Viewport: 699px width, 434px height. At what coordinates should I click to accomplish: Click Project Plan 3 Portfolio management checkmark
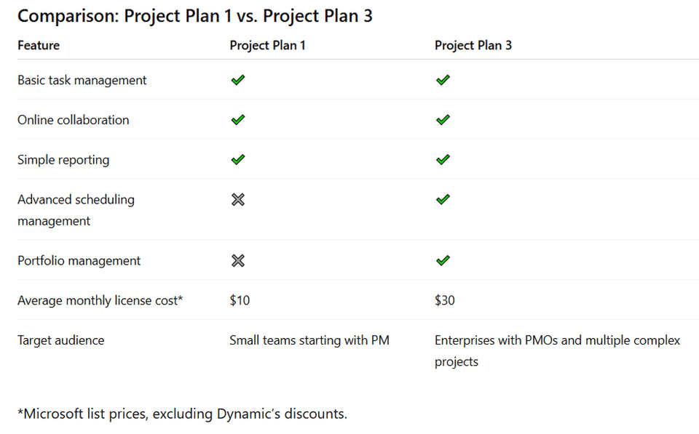[443, 260]
